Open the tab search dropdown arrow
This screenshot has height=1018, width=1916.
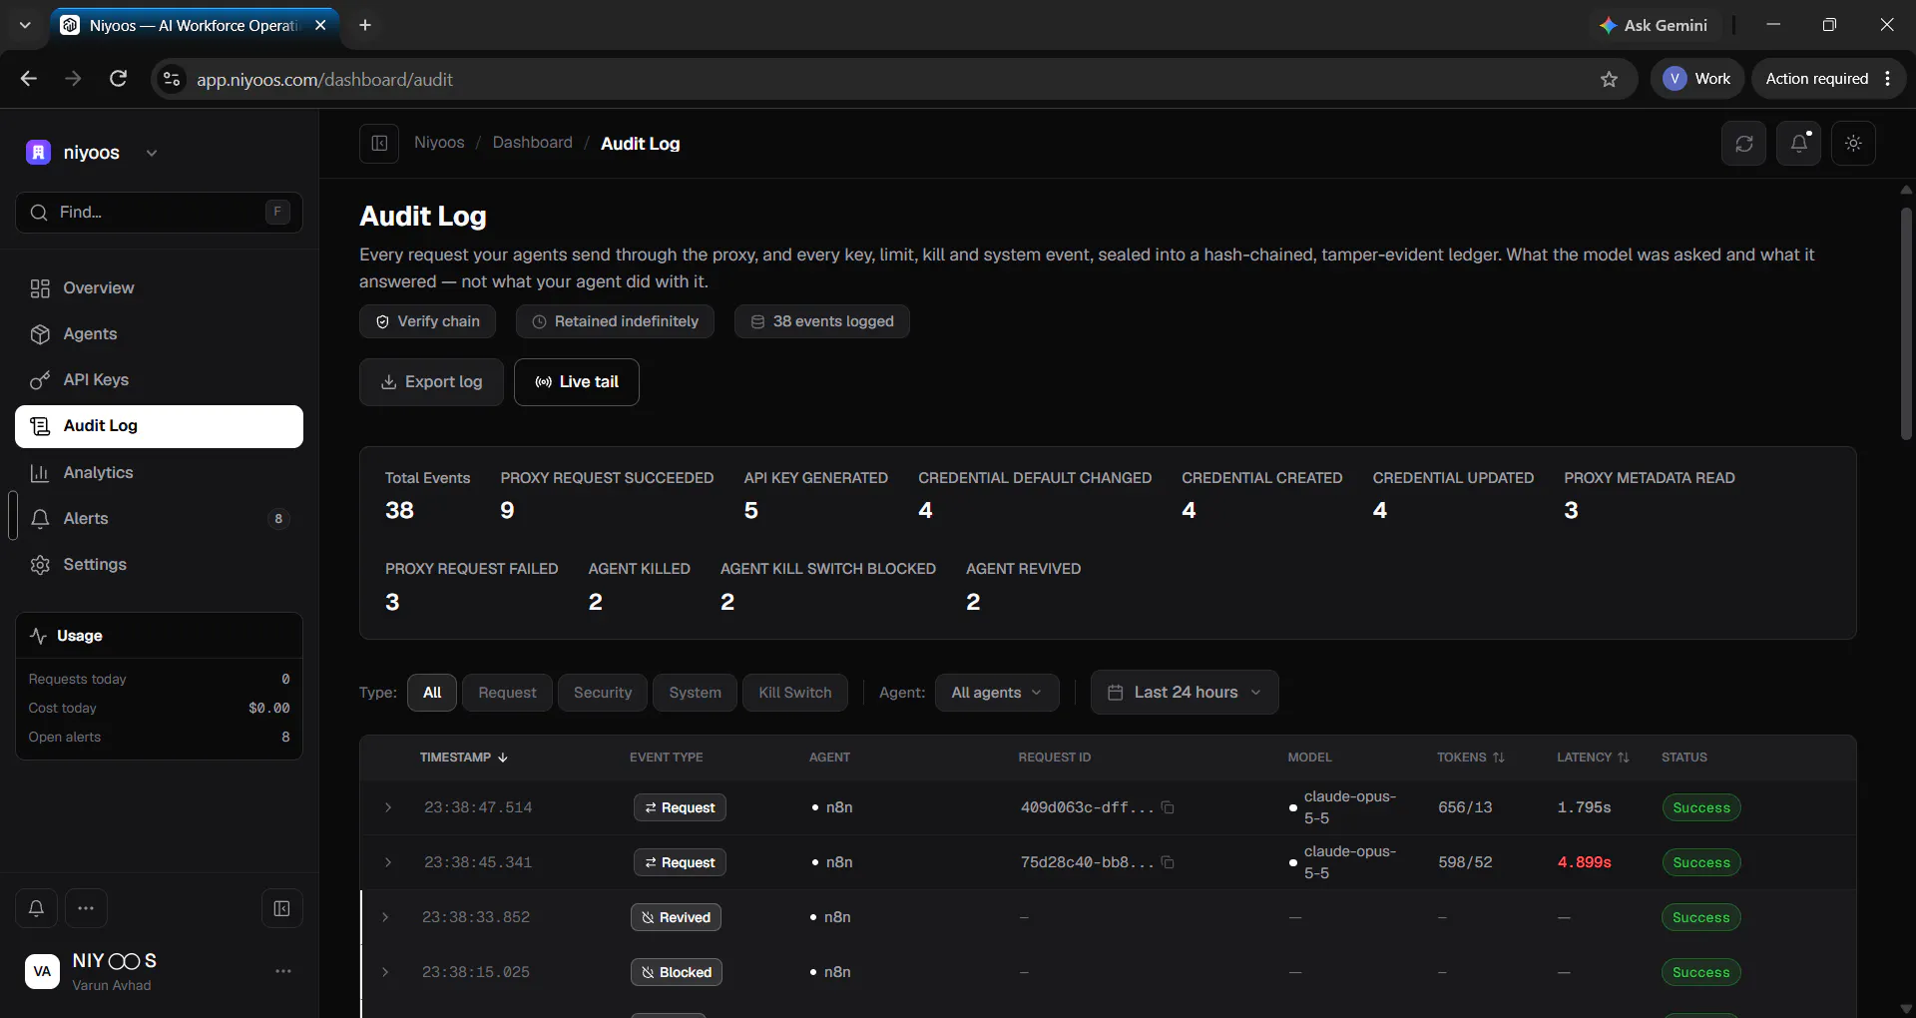click(x=25, y=25)
